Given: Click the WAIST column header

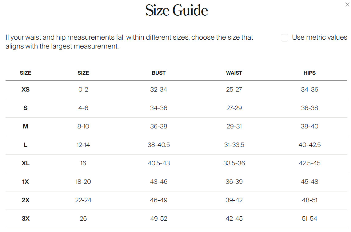Looking at the screenshot, I should [234, 73].
